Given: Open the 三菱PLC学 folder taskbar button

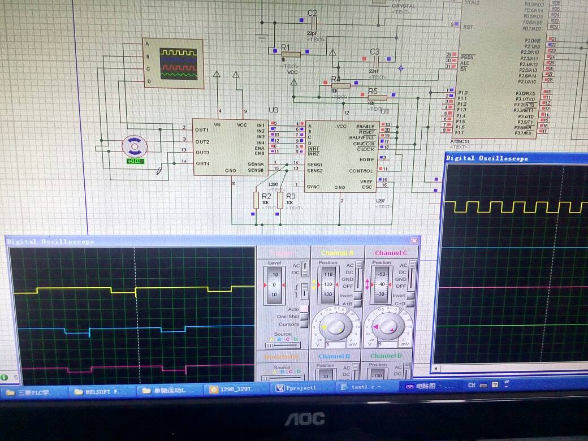Looking at the screenshot, I should (34, 392).
